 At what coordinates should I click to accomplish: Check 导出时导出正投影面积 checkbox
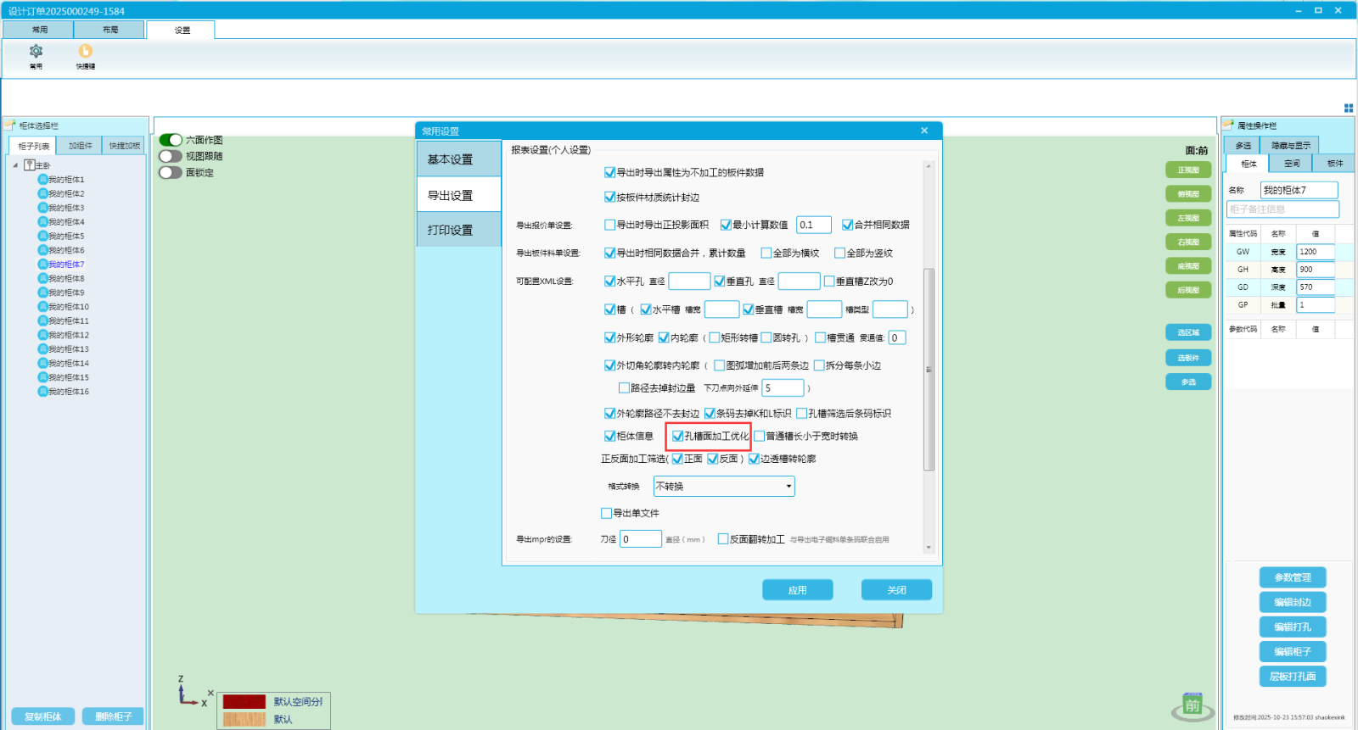(609, 225)
